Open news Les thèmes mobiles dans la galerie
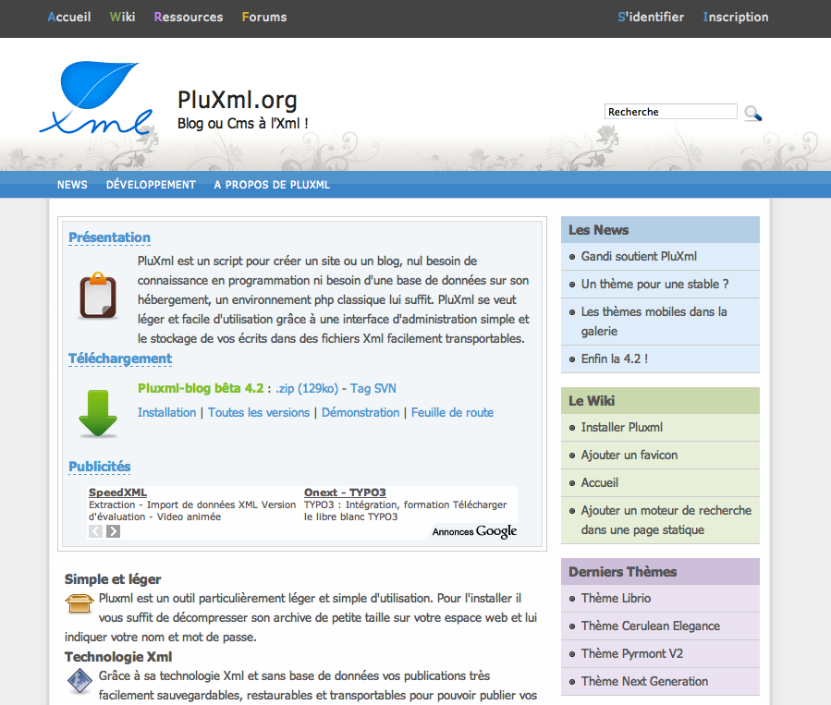Screen dimensions: 831x705 click(654, 321)
